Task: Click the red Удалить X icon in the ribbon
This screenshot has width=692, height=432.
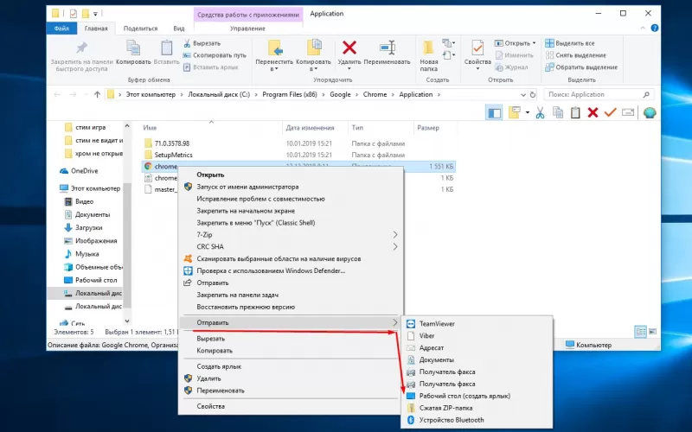Action: coord(349,48)
